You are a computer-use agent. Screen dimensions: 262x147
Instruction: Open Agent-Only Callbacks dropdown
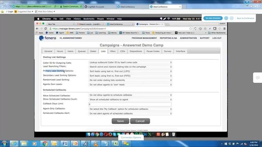coord(130,109)
